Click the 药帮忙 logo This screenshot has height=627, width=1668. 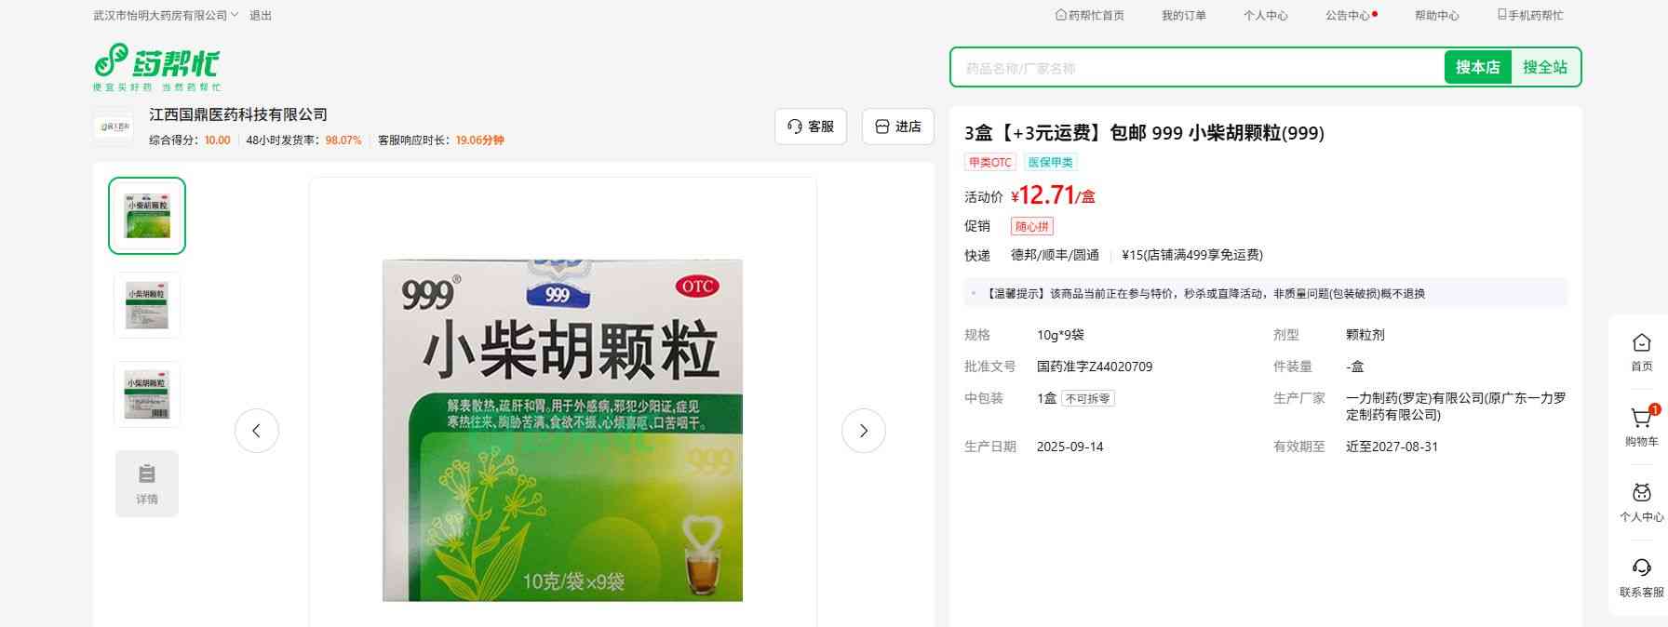(156, 67)
